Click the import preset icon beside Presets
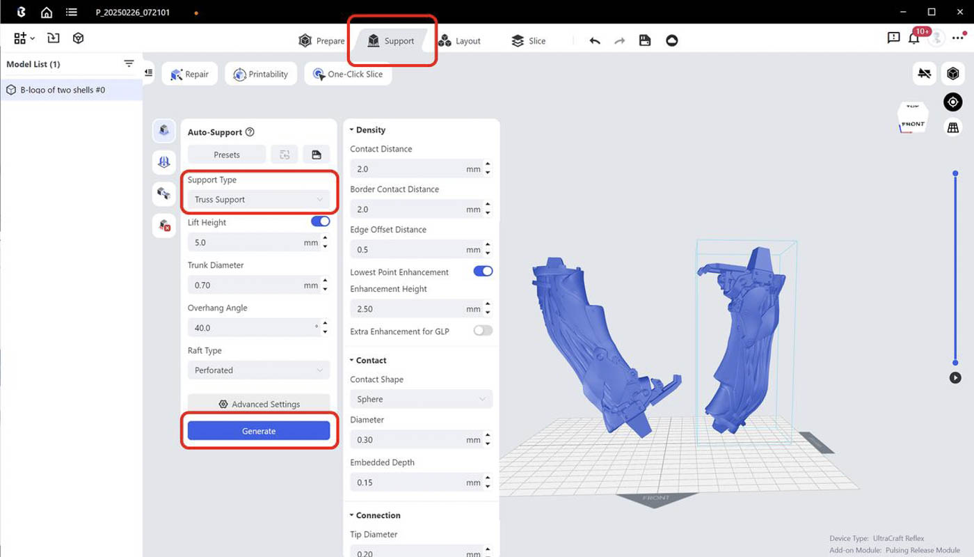This screenshot has height=557, width=974. pos(285,155)
